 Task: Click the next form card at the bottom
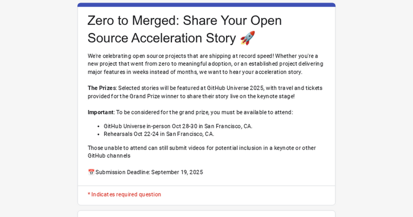click(206, 214)
